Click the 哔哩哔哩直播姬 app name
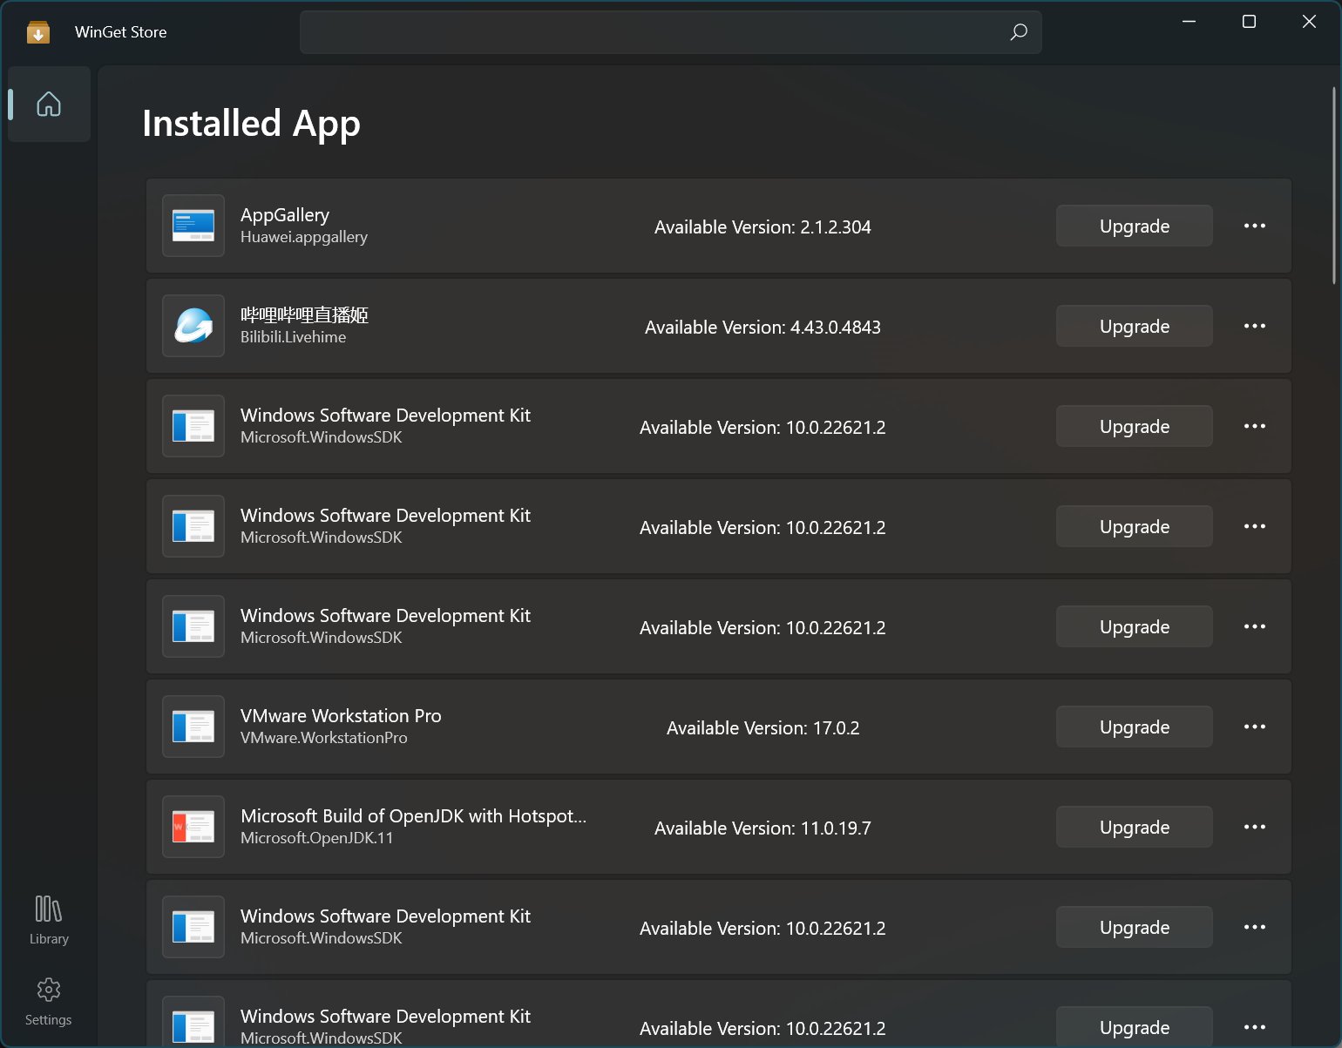 click(x=304, y=315)
